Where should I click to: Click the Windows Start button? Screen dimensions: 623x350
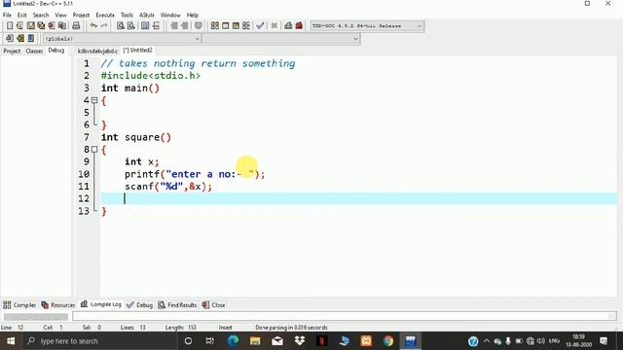coord(11,341)
